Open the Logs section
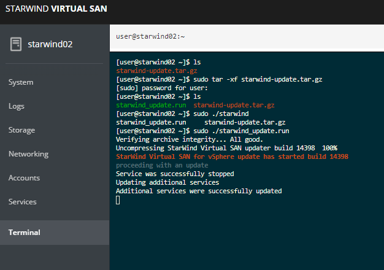This screenshot has height=270, width=384. [x=17, y=106]
